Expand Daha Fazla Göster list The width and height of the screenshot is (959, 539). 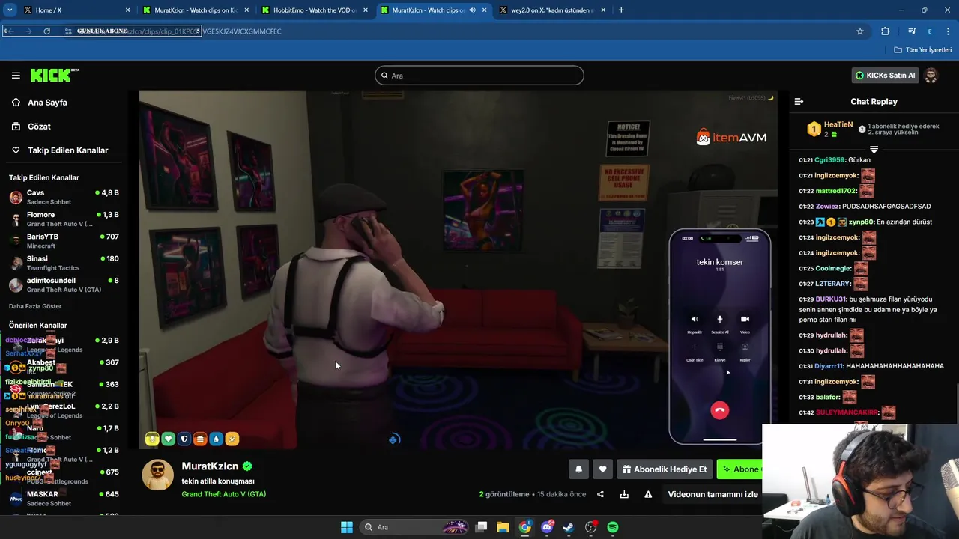35,306
